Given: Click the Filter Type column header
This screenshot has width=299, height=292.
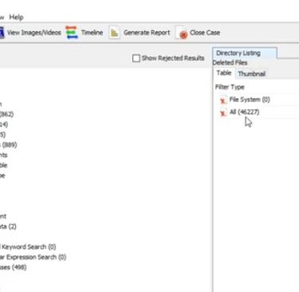Looking at the screenshot, I should [230, 87].
